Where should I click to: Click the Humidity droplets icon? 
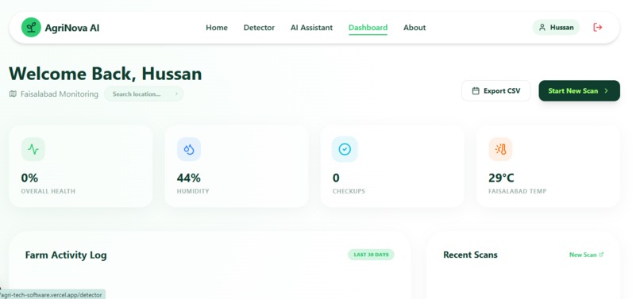tap(188, 149)
